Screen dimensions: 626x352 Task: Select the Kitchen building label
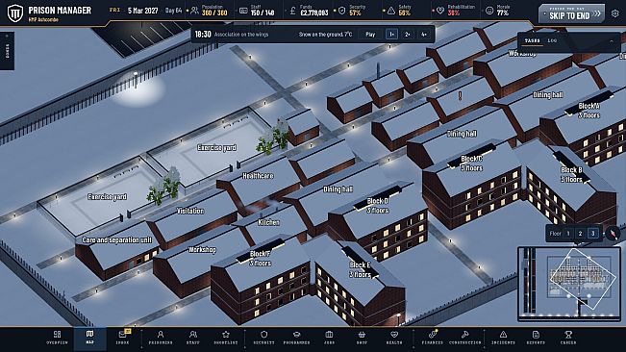(268, 222)
